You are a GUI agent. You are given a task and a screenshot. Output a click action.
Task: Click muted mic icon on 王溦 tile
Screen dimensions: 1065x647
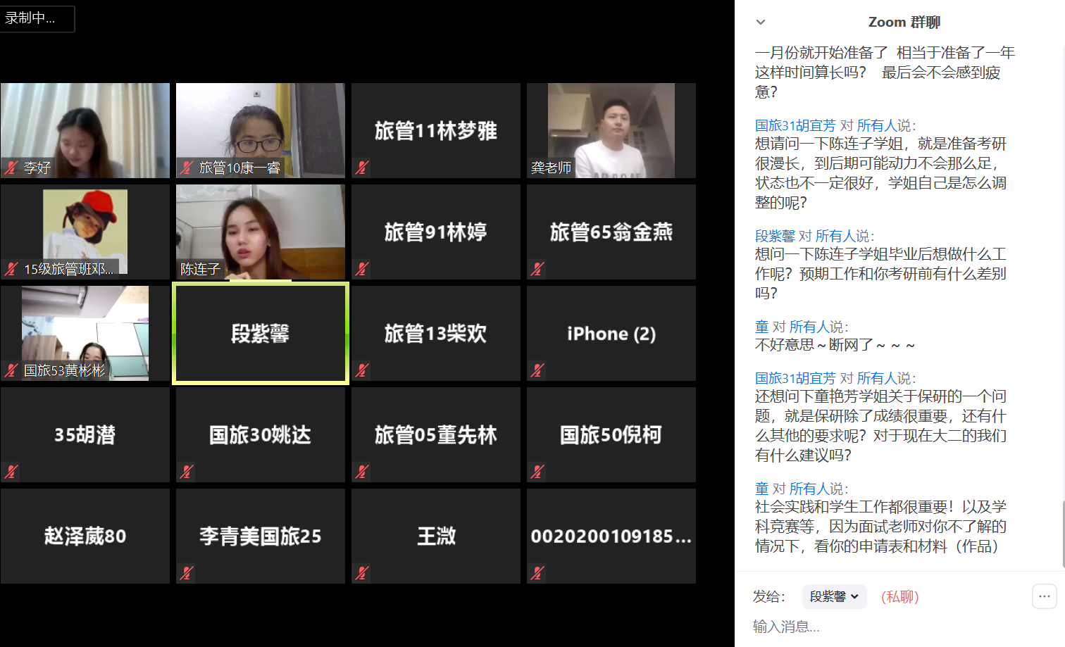[x=362, y=573]
